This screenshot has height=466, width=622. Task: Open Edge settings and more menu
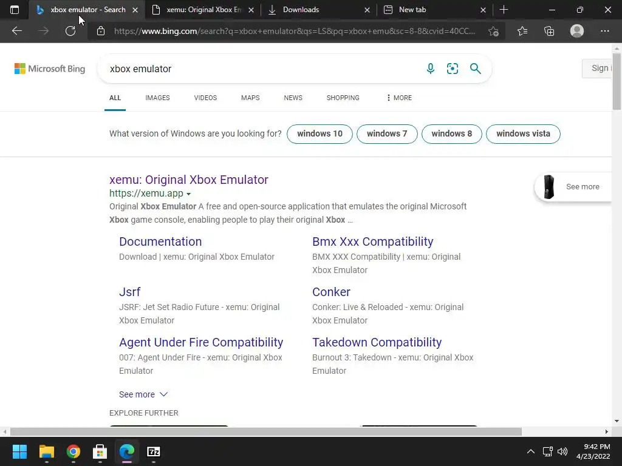pyautogui.click(x=604, y=31)
